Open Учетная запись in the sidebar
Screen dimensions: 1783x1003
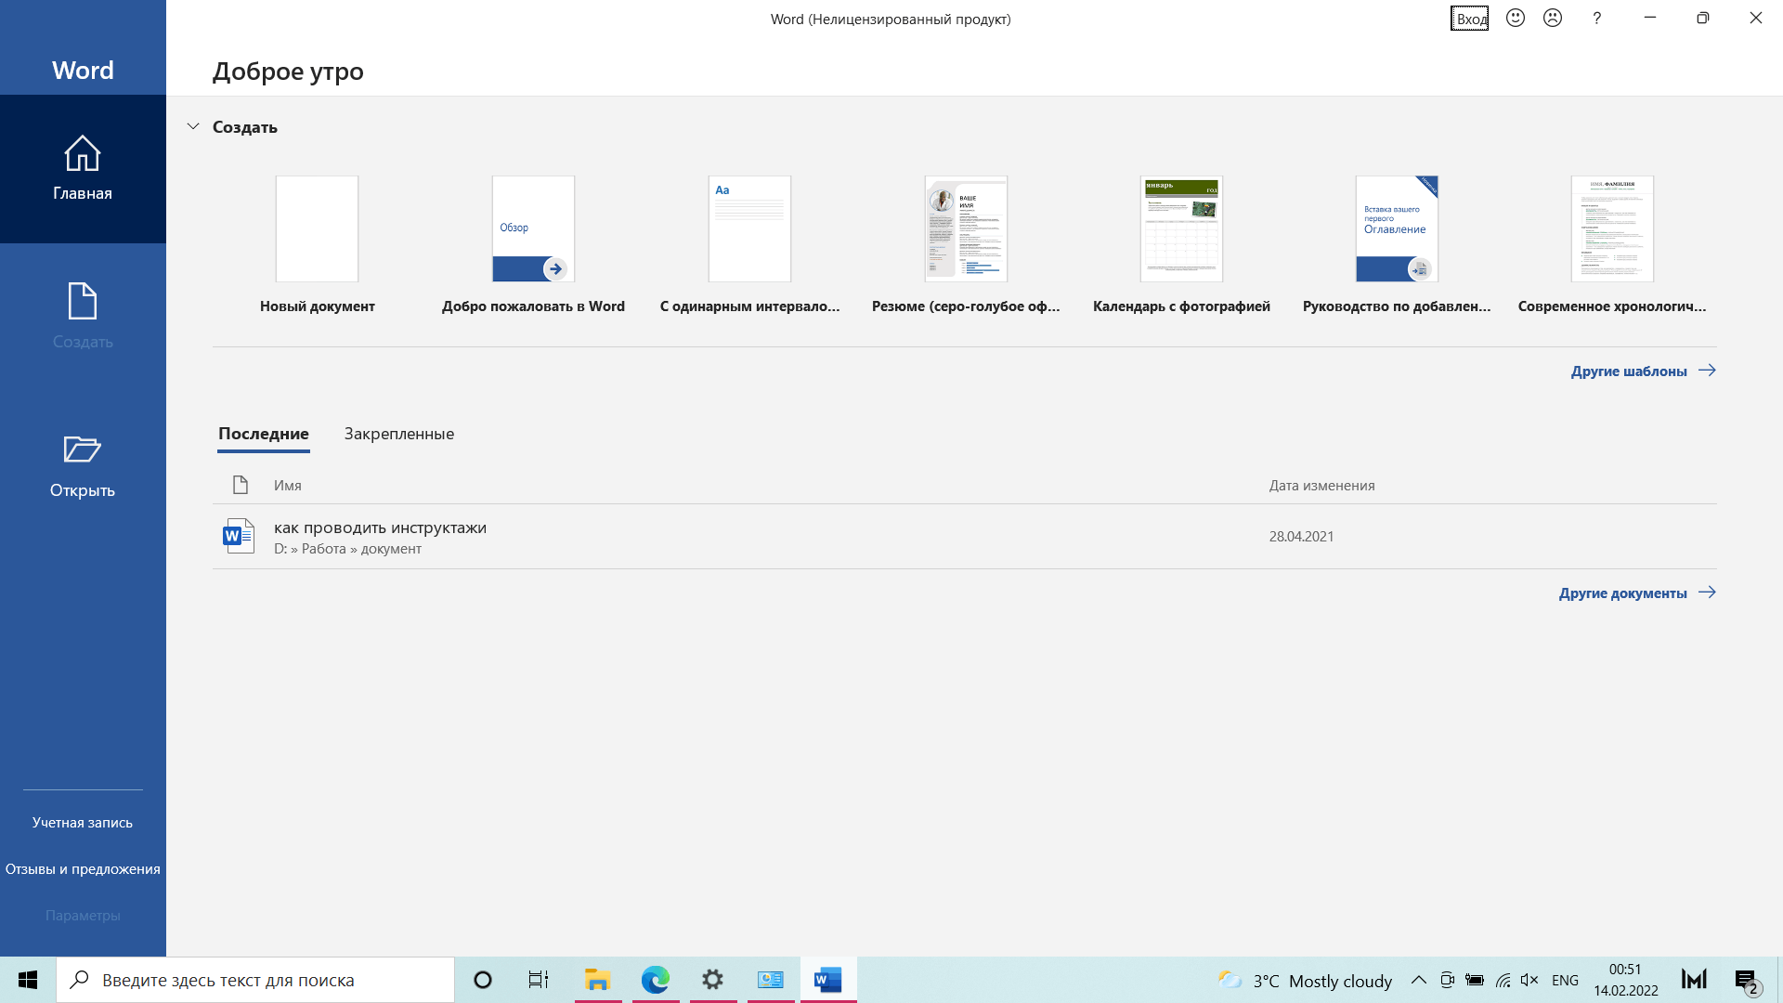(x=83, y=822)
